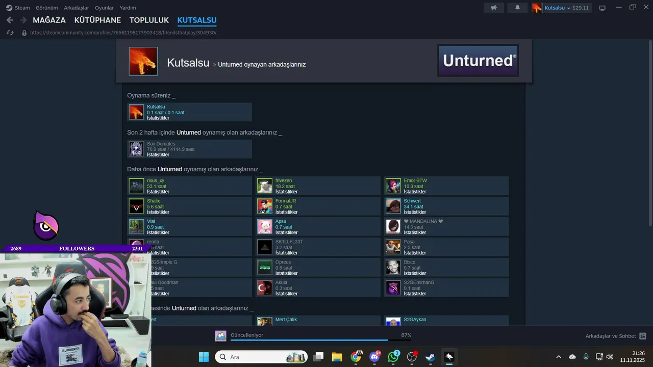This screenshot has height=367, width=653.
Task: Switch to MAĞAZA tab
Action: (49, 20)
